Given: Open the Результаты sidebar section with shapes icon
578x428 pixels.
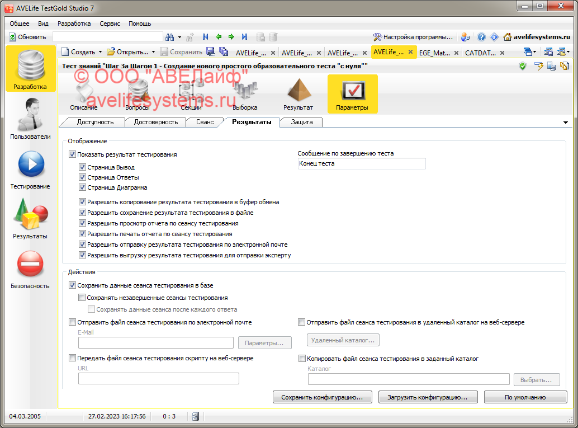Looking at the screenshot, I should pyautogui.click(x=30, y=218).
